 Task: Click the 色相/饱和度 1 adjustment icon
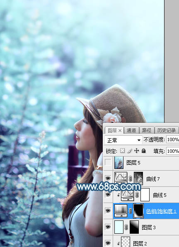[x=121, y=210]
